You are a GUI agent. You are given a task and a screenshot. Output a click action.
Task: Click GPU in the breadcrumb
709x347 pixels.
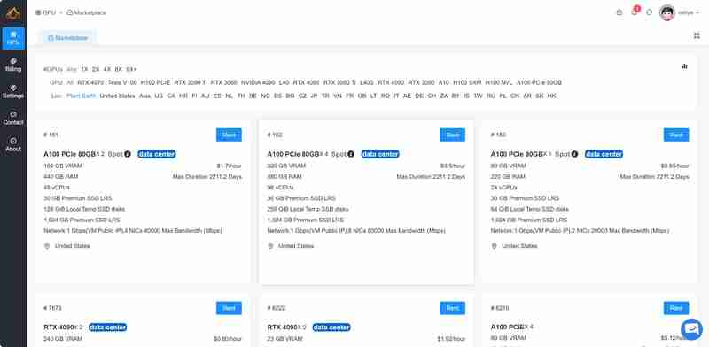click(46, 12)
